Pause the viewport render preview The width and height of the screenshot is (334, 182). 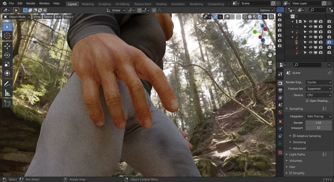pyautogui.click(x=271, y=17)
